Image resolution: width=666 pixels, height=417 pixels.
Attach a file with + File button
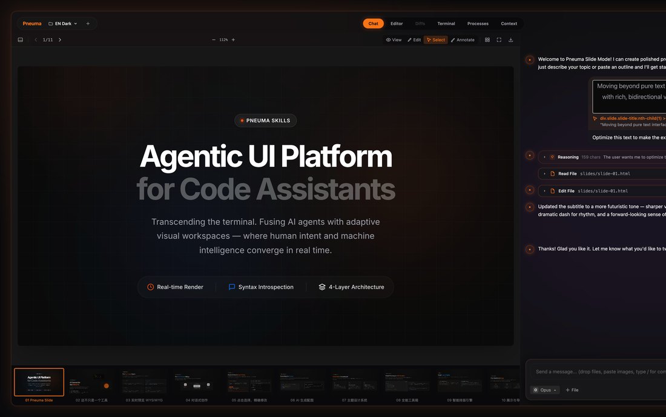(572, 390)
